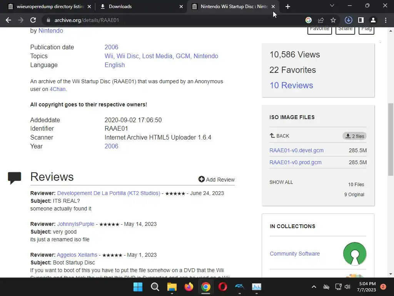
Task: Click the browser forward arrow
Action: pos(21,20)
